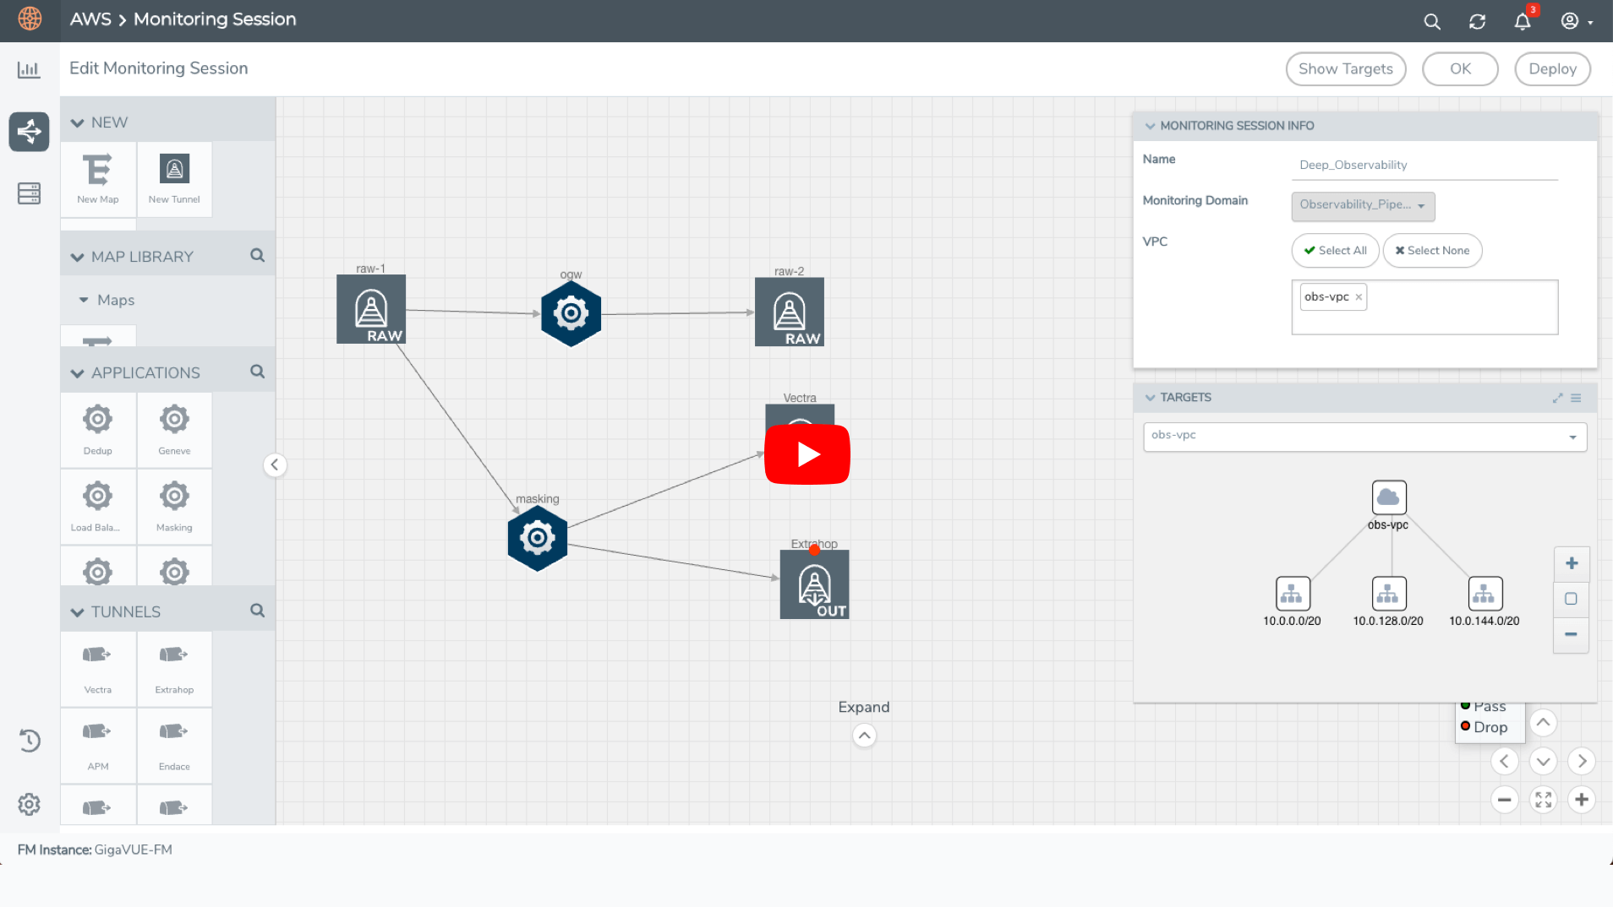Select the obs-vpc cloud node
The width and height of the screenshot is (1613, 907).
click(1389, 497)
